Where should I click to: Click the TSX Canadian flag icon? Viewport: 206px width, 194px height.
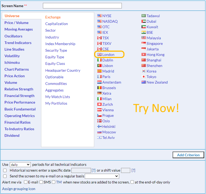pyautogui.click(x=99, y=38)
